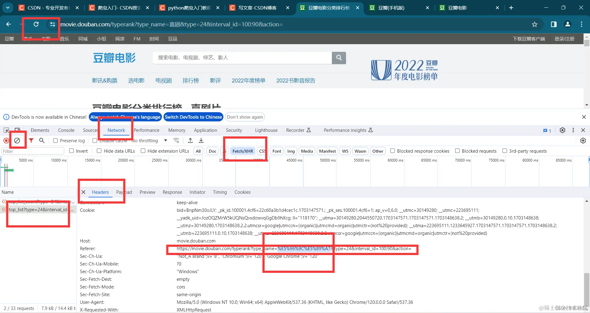Click 登录/注册 link
Image resolution: width=590 pixels, height=313 pixels.
[x=564, y=39]
